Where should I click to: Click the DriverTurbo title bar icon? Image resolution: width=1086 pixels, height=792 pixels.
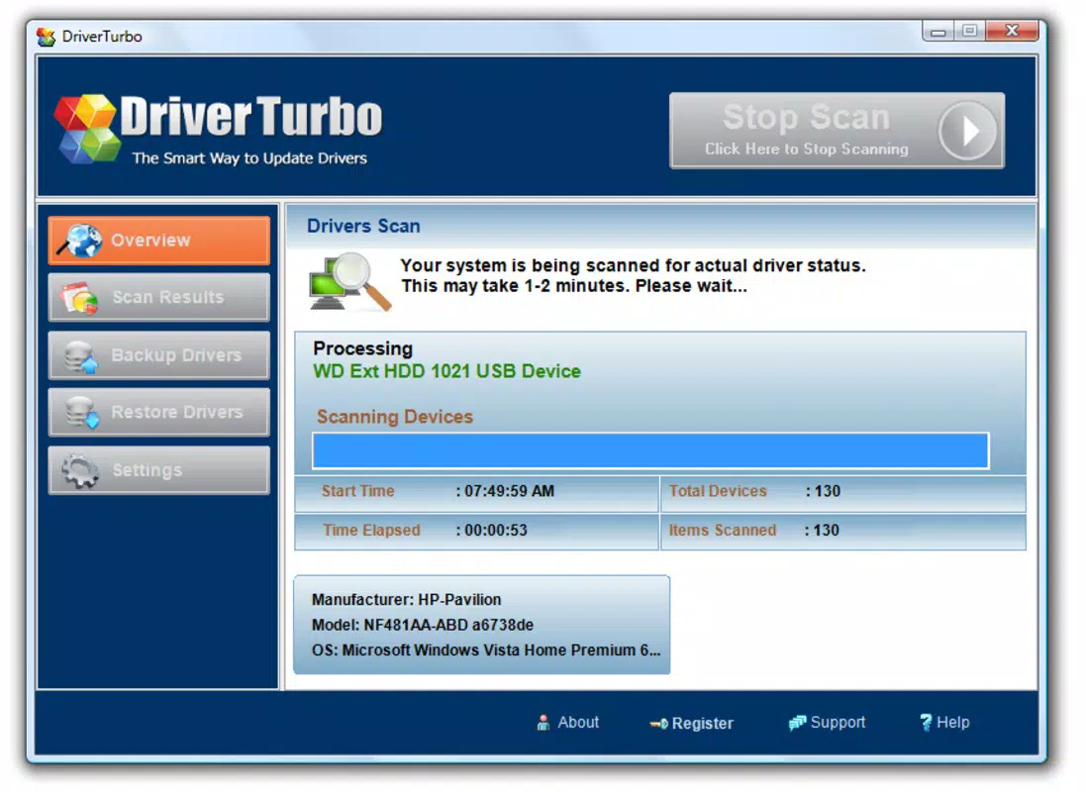[x=46, y=36]
